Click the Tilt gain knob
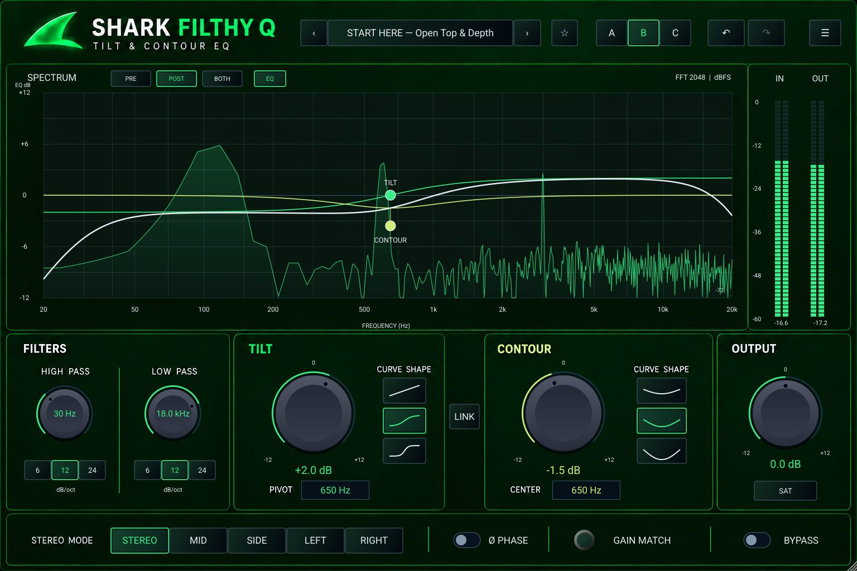Screen dimensions: 857x571 314,413
